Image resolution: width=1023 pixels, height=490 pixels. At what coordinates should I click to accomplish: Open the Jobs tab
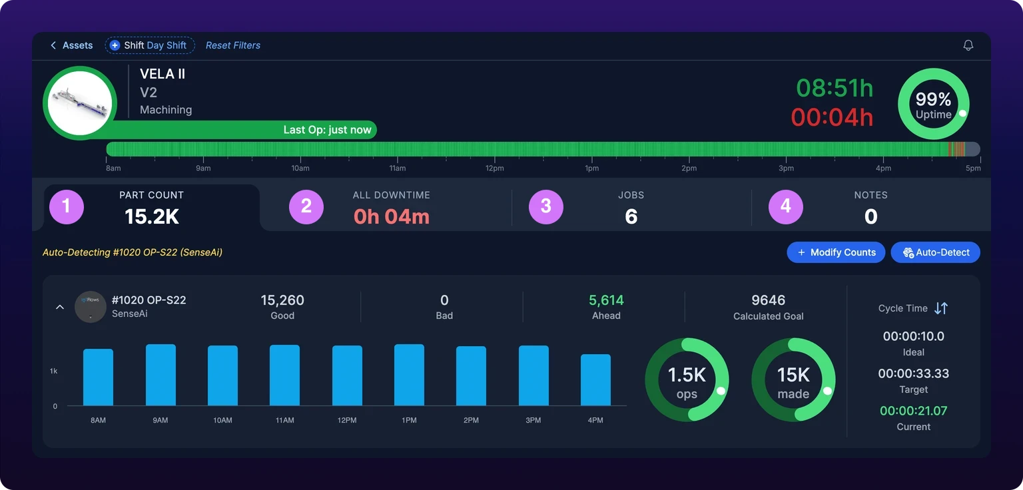click(x=631, y=207)
